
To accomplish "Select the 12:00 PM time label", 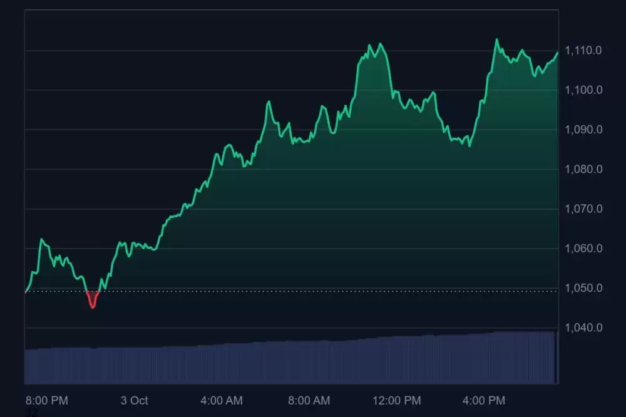I will pyautogui.click(x=396, y=400).
